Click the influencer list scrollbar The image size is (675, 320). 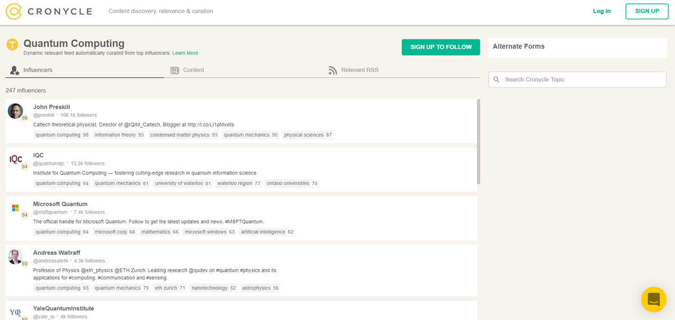pos(479,142)
